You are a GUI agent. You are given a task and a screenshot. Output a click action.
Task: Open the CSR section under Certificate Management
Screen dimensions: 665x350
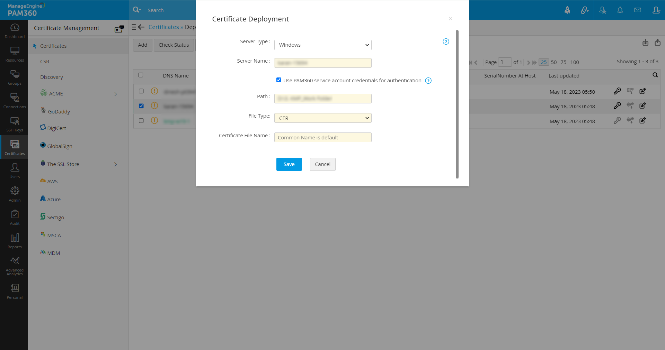pos(45,61)
